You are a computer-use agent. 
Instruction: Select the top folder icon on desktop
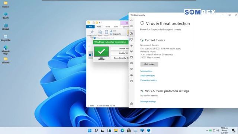coord(6,4)
